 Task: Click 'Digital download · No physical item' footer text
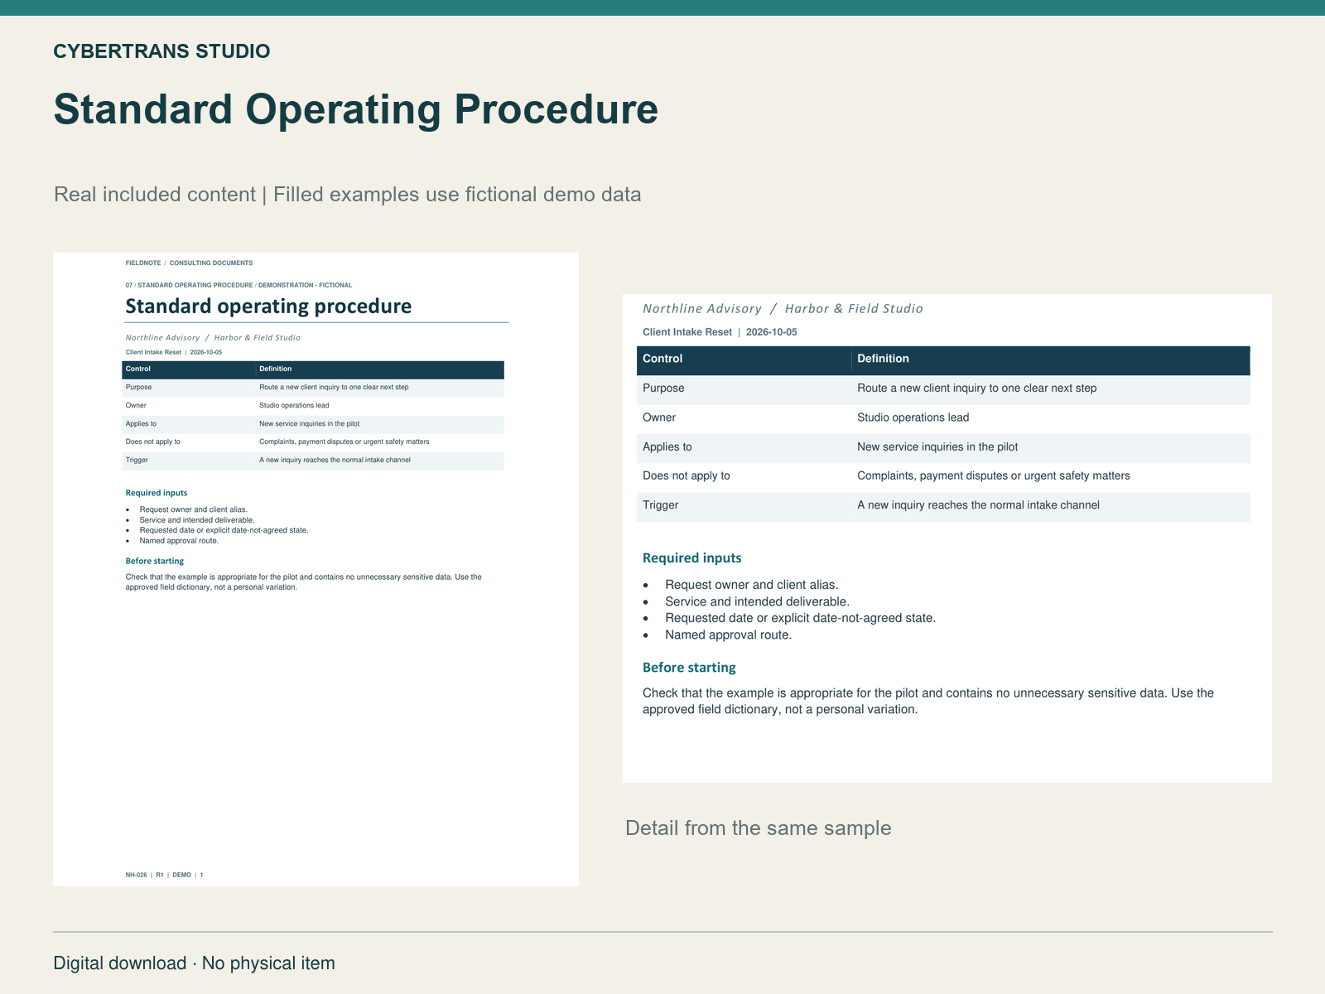[x=194, y=963]
